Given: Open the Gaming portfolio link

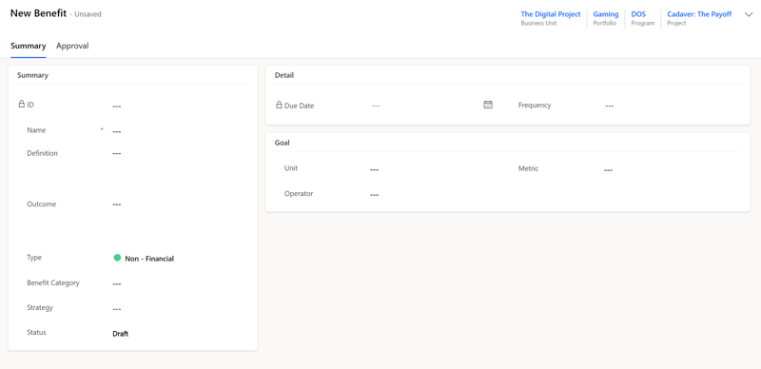Looking at the screenshot, I should pyautogui.click(x=606, y=14).
